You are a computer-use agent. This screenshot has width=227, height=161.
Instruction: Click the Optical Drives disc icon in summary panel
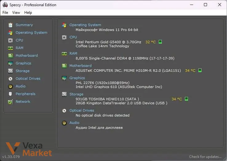point(64,111)
